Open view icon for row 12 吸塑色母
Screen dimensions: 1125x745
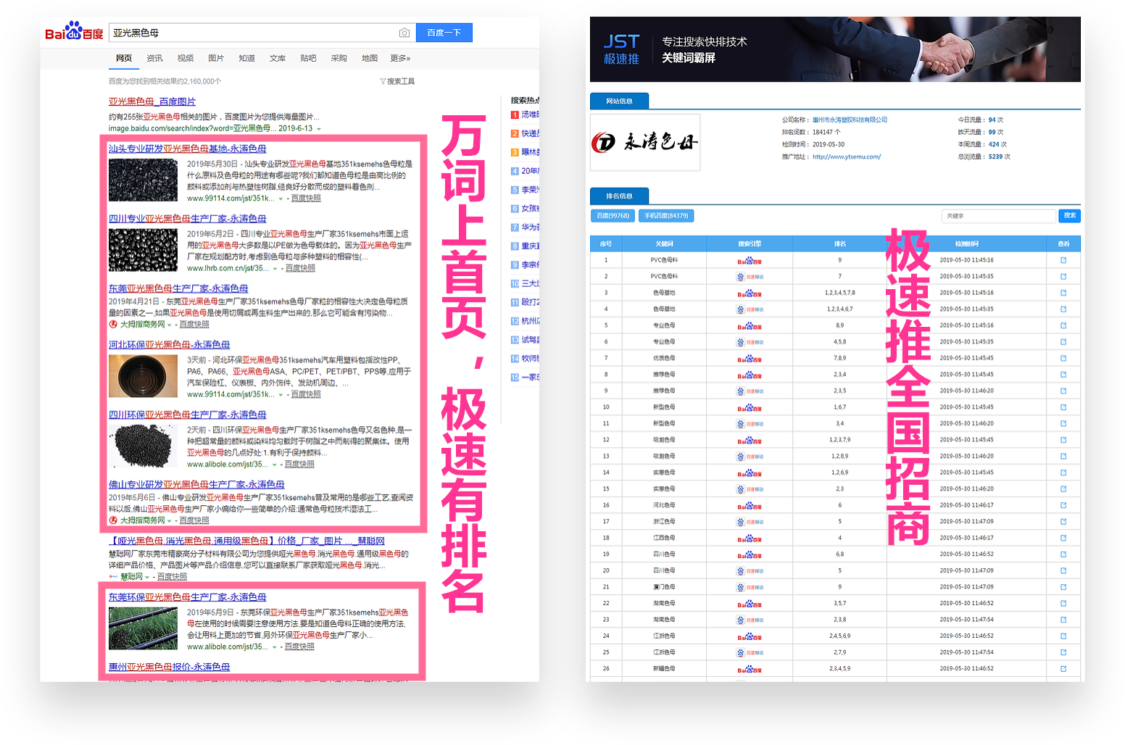[x=1063, y=440]
